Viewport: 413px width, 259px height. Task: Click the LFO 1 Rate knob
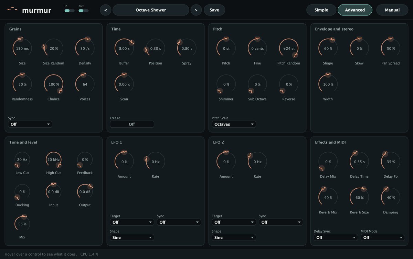156,162
